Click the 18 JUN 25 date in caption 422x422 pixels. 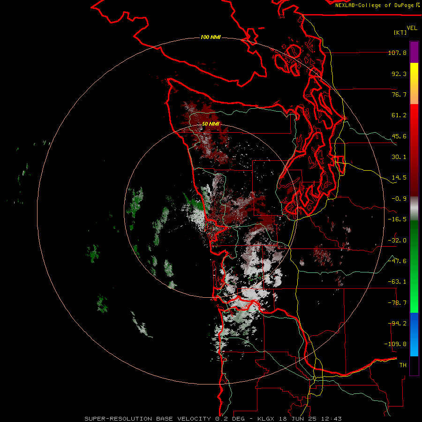coord(297,419)
